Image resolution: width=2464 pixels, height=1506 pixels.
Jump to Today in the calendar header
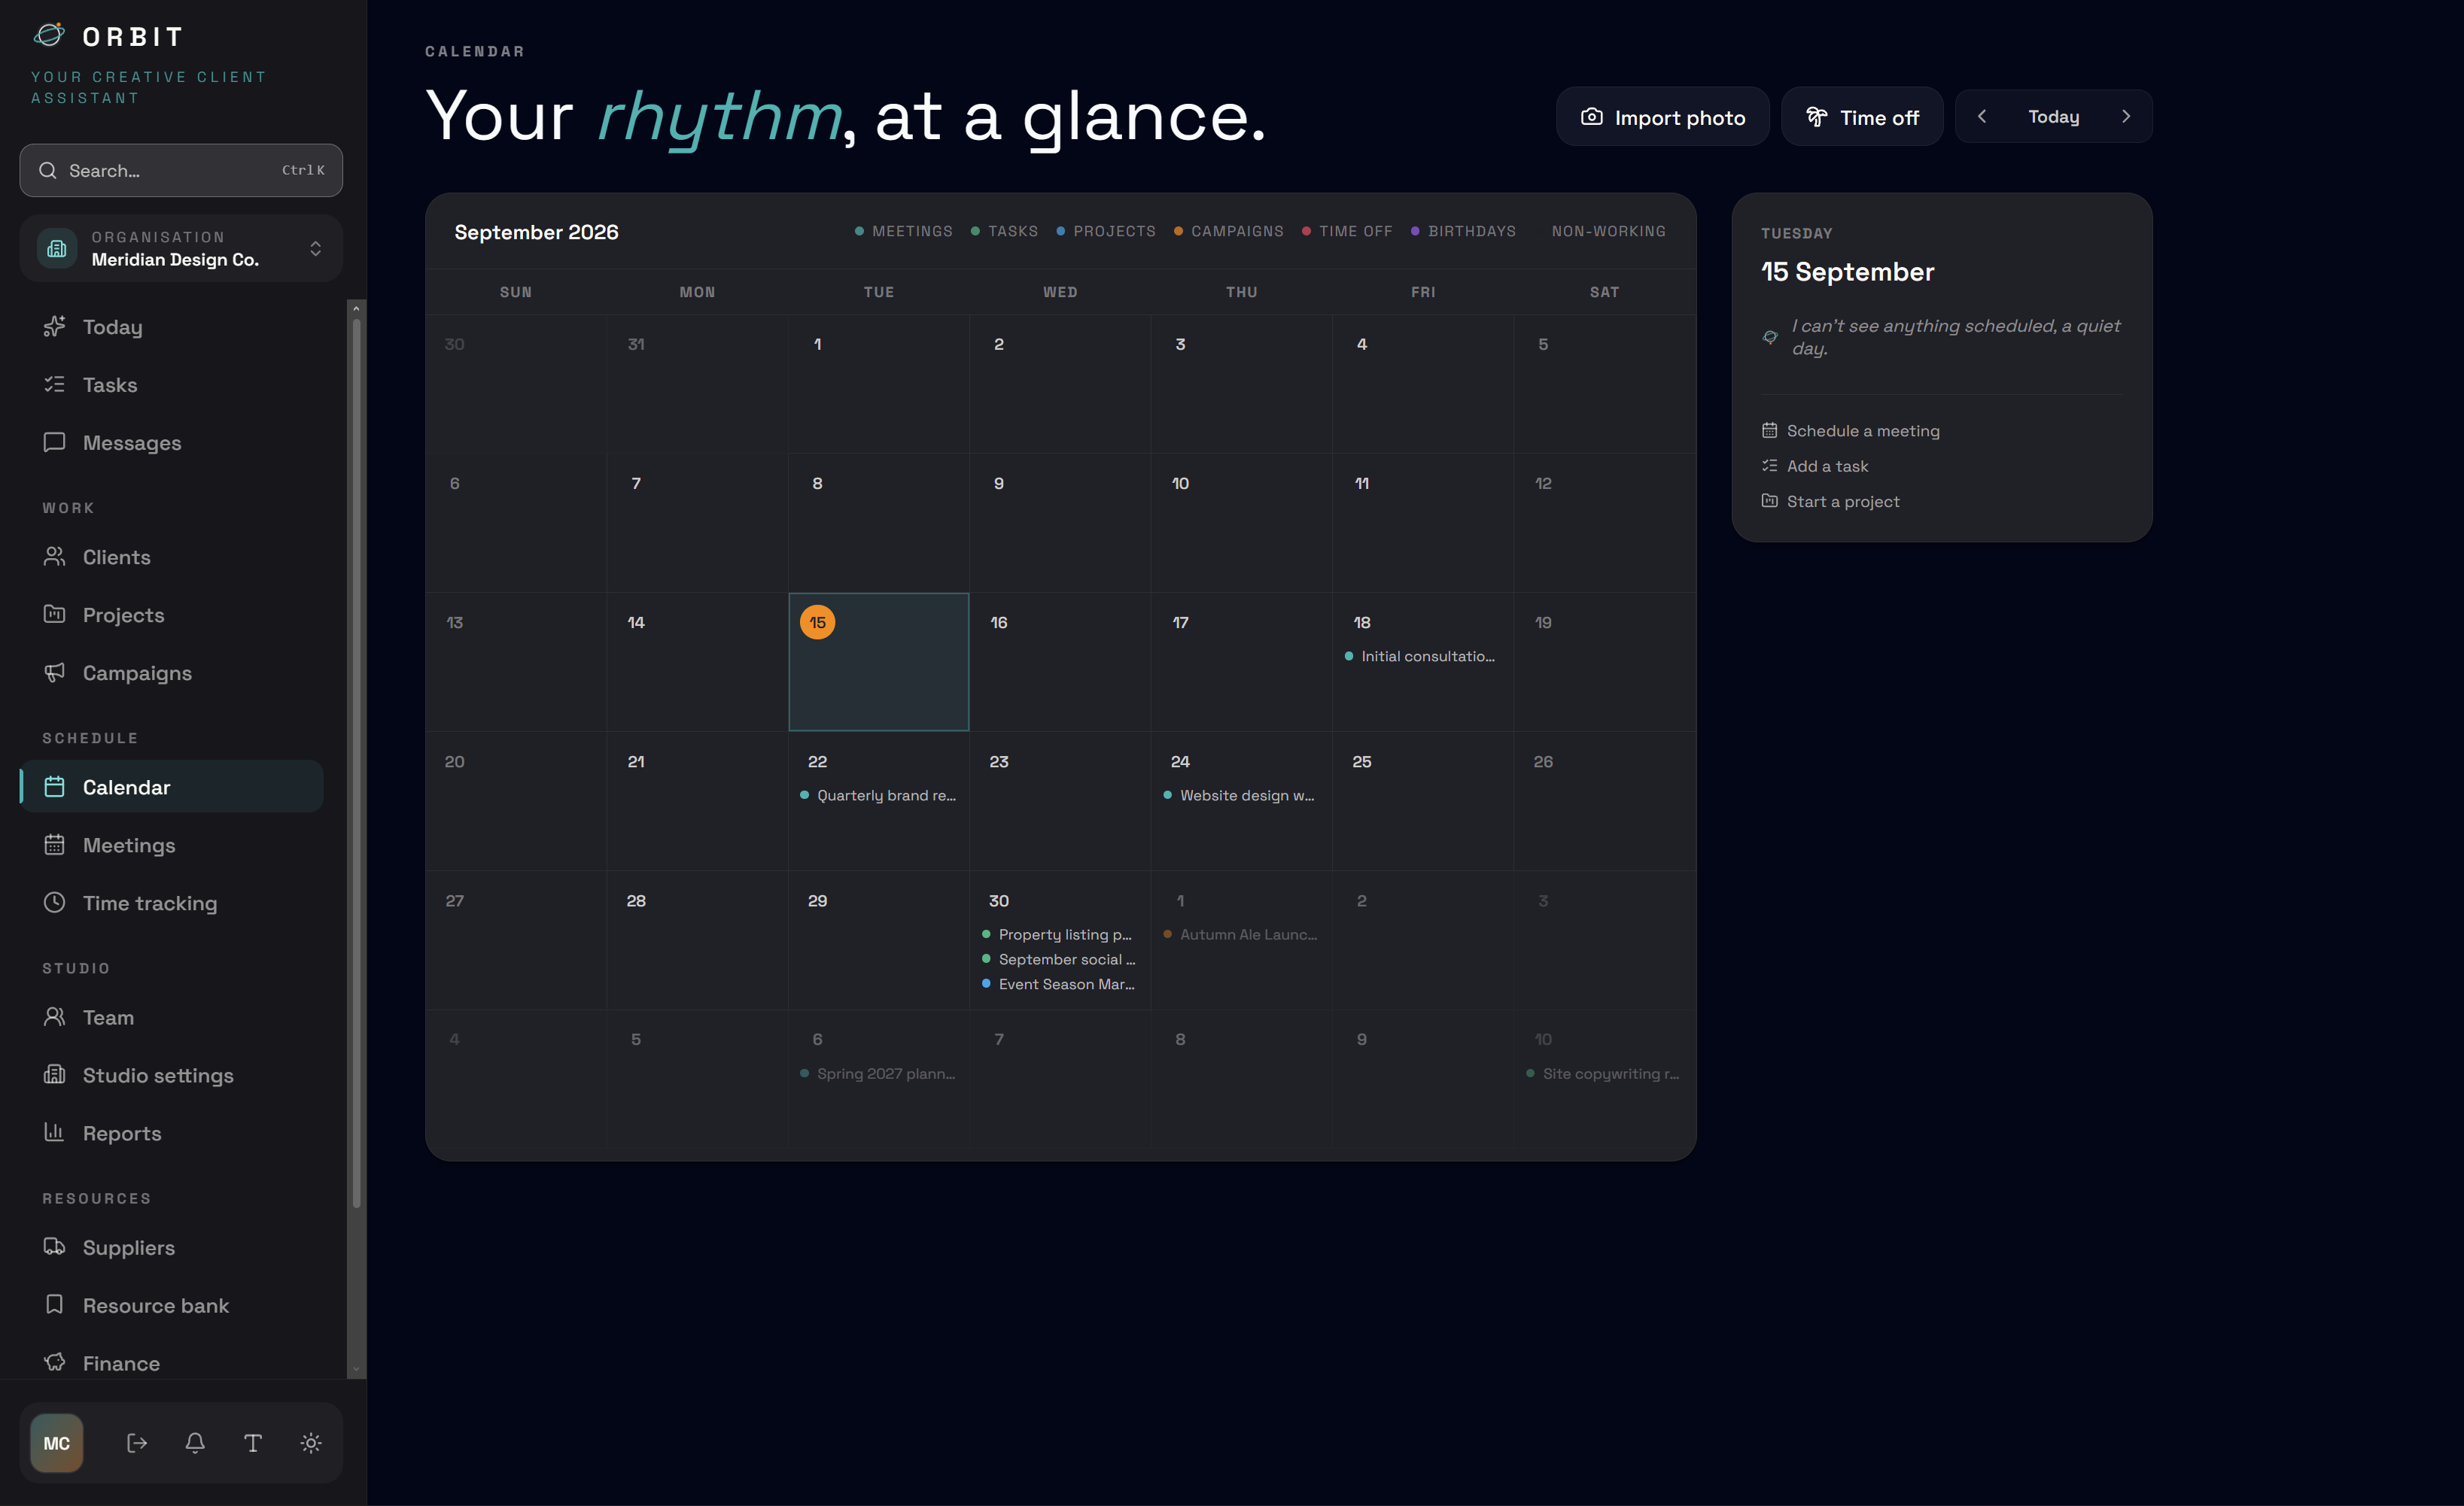coord(2054,117)
